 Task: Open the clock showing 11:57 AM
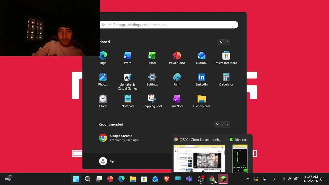coord(311,179)
